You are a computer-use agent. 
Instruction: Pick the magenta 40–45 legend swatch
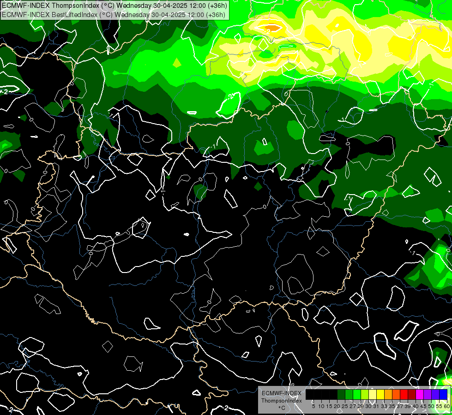420,394
